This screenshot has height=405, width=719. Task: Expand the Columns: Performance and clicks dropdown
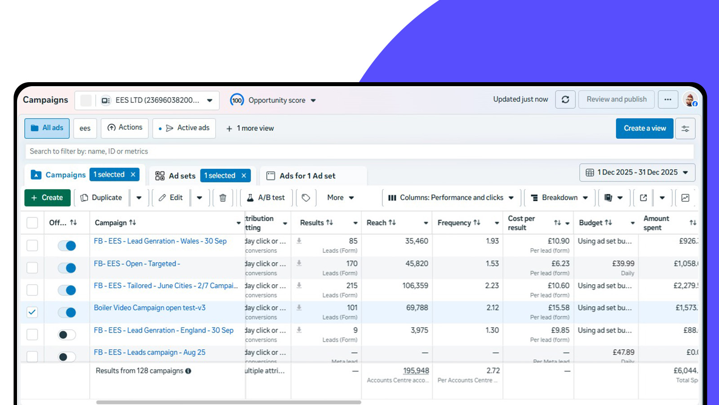click(x=451, y=198)
